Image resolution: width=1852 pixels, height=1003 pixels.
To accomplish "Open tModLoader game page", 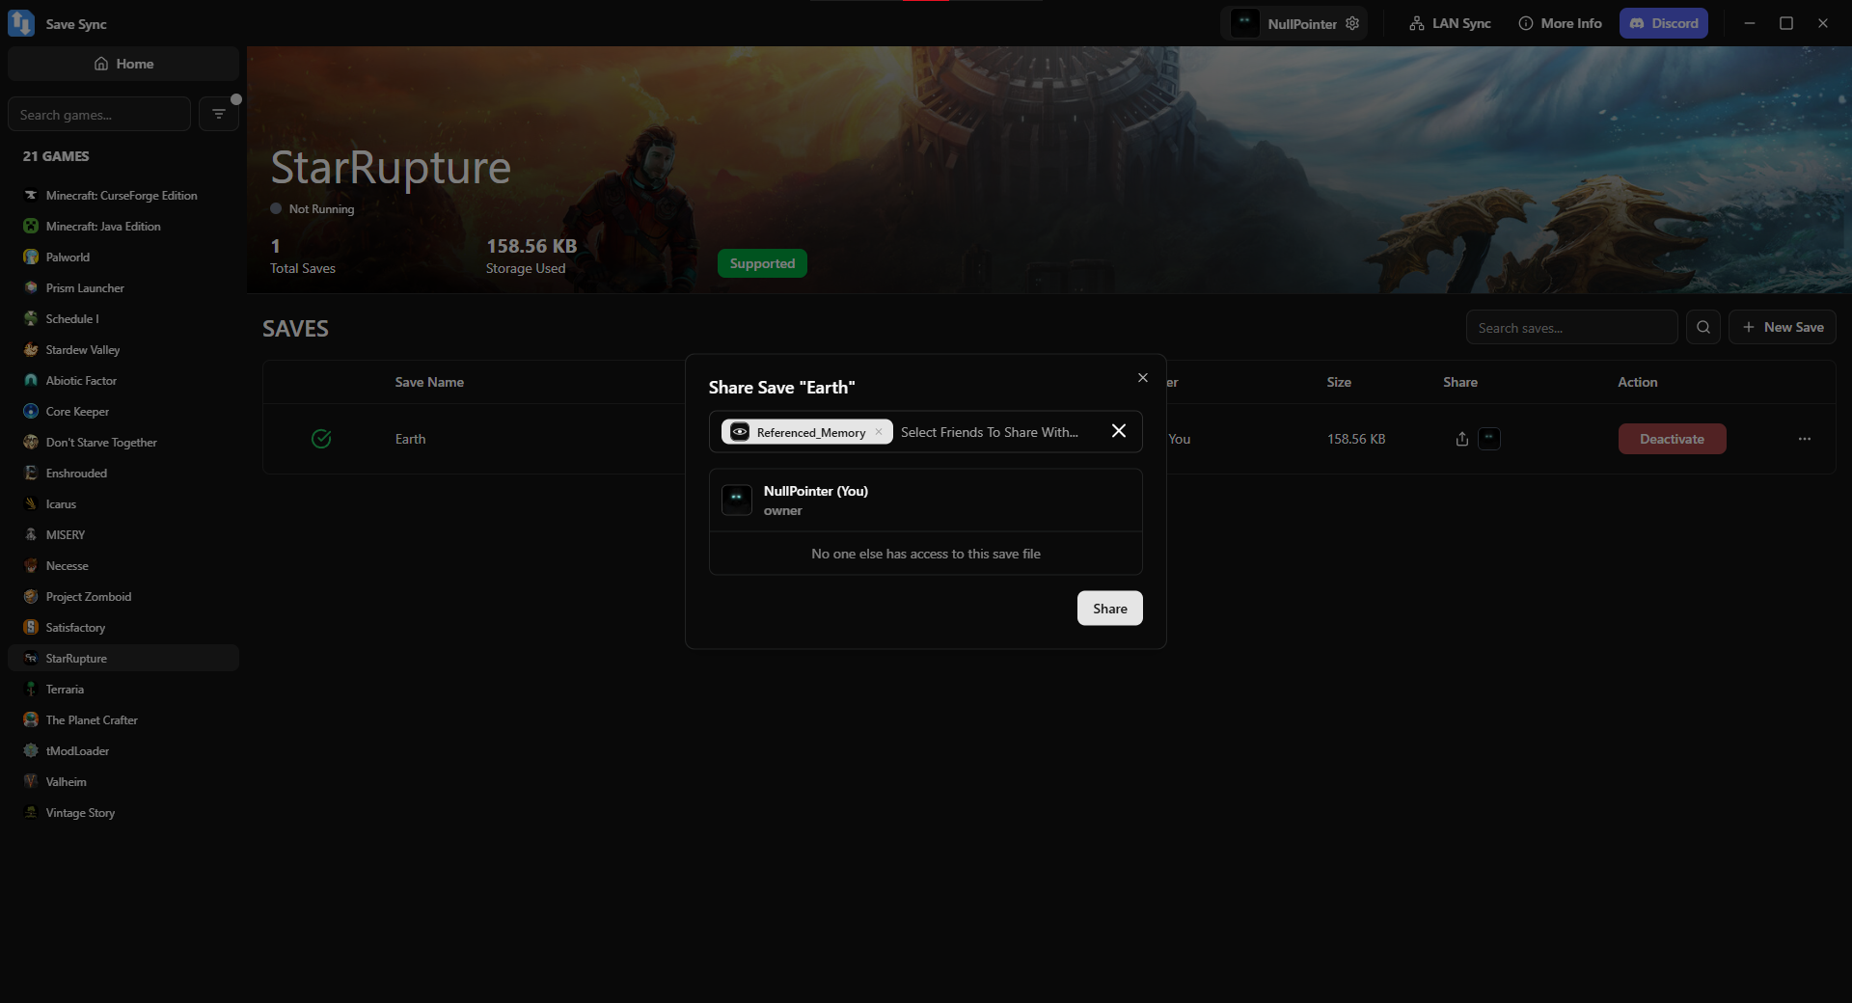I will click(x=123, y=751).
